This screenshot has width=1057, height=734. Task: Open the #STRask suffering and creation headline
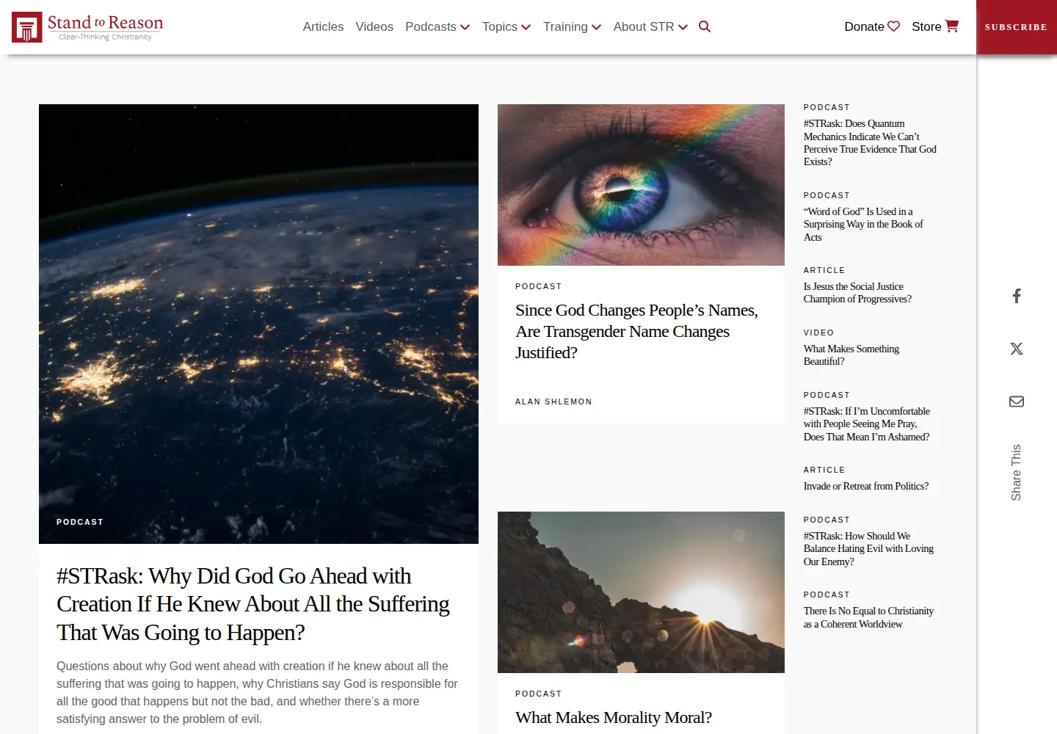[x=253, y=604]
